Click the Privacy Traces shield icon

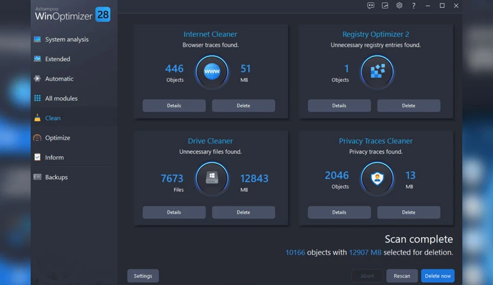tap(377, 178)
